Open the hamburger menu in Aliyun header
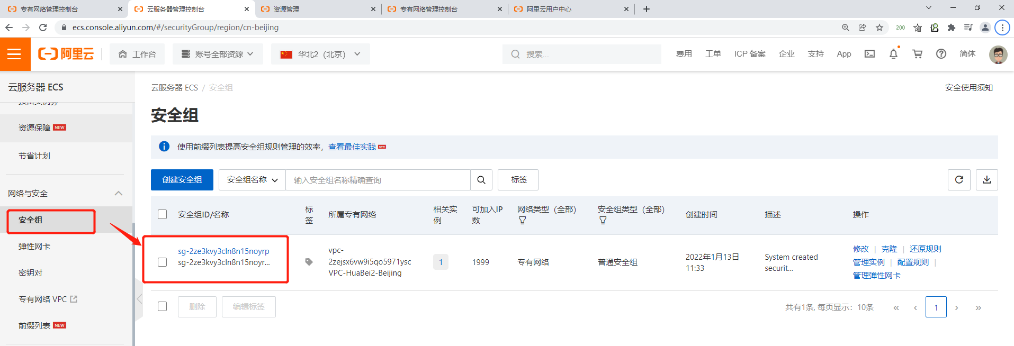 click(x=14, y=54)
